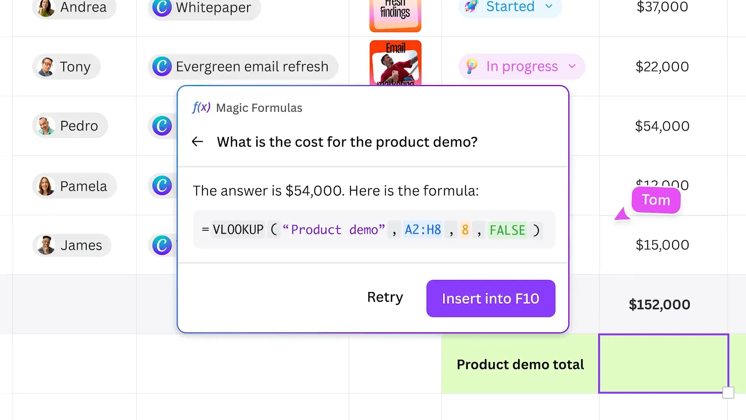Click the Canva logo in James's row
This screenshot has width=746, height=420.
[x=162, y=245]
